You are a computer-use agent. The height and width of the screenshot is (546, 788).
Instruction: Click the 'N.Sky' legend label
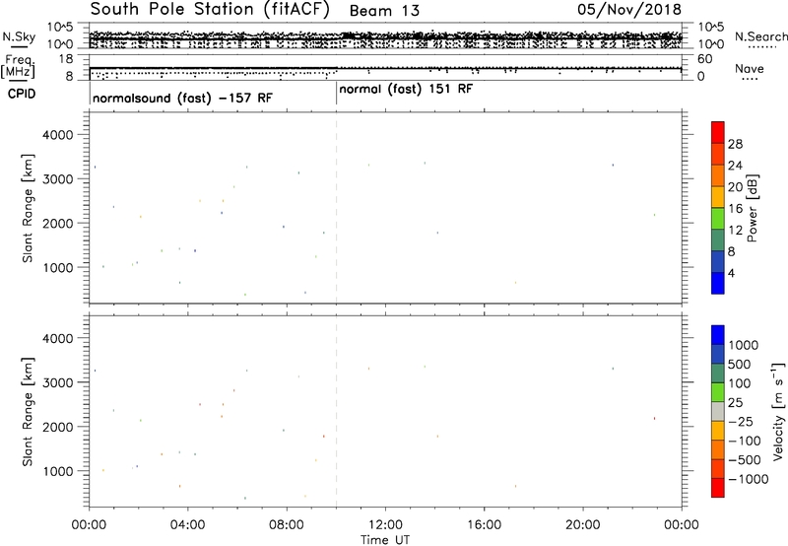pyautogui.click(x=19, y=36)
